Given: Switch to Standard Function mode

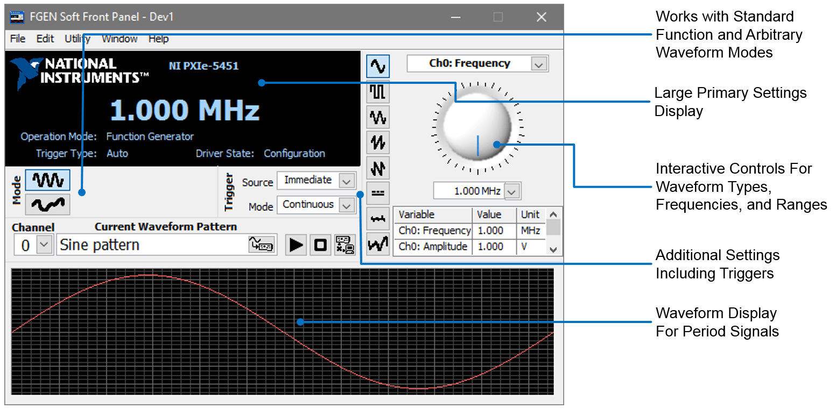Looking at the screenshot, I should (48, 180).
